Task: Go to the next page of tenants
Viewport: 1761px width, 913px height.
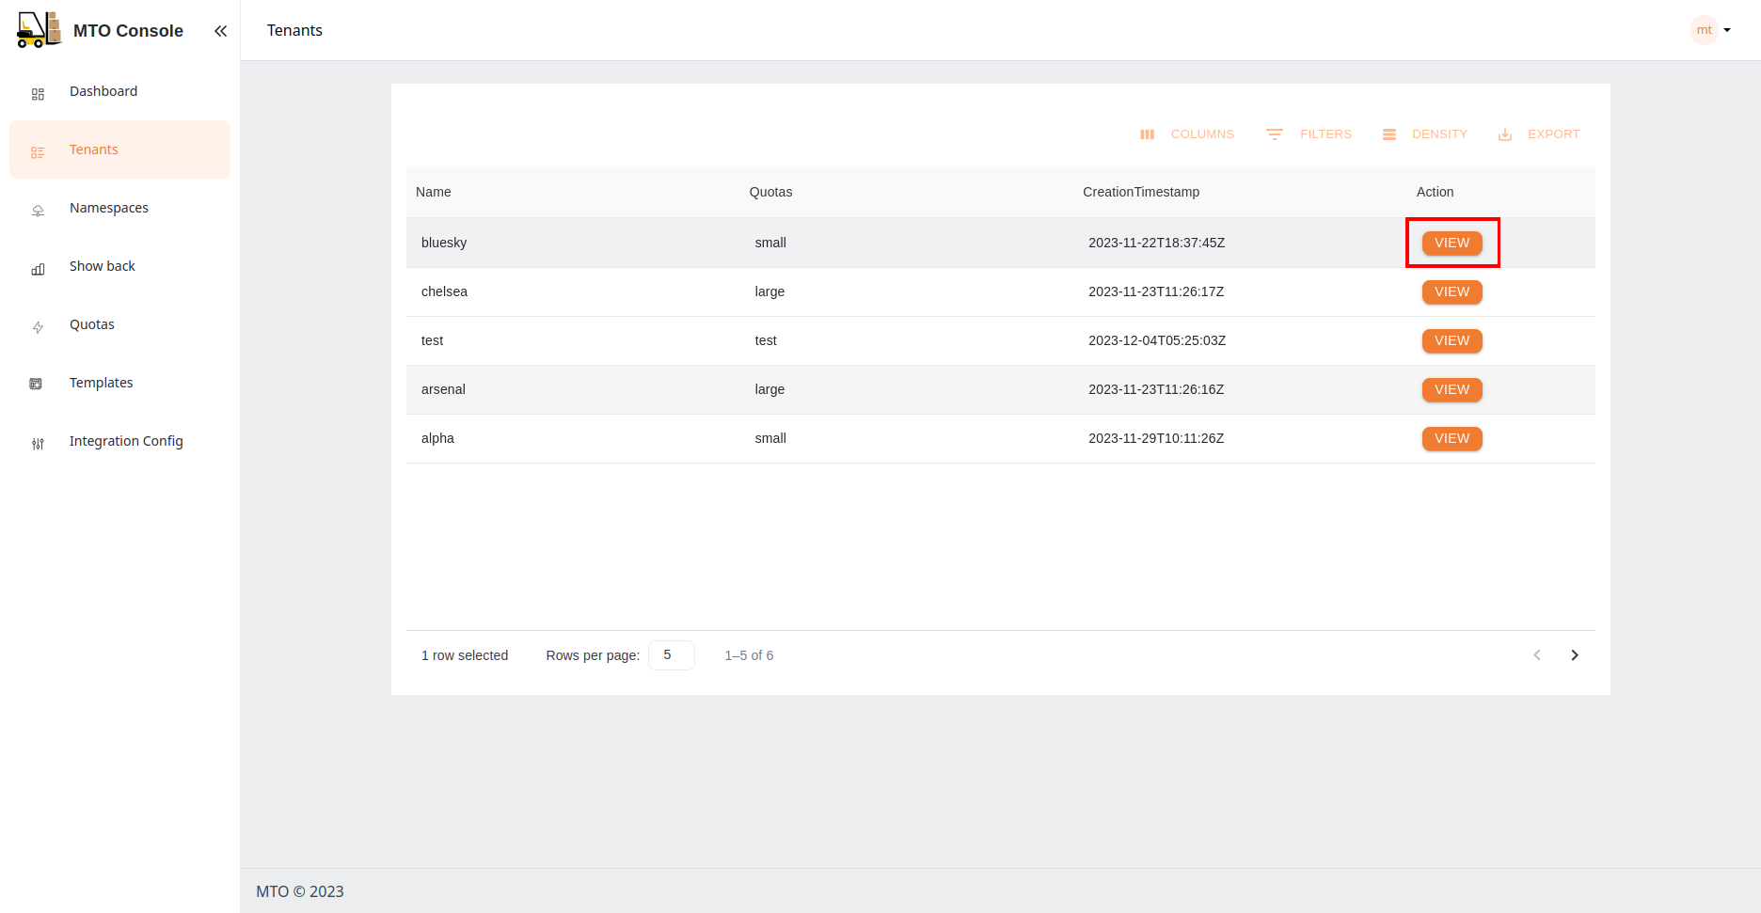Action: click(1574, 655)
